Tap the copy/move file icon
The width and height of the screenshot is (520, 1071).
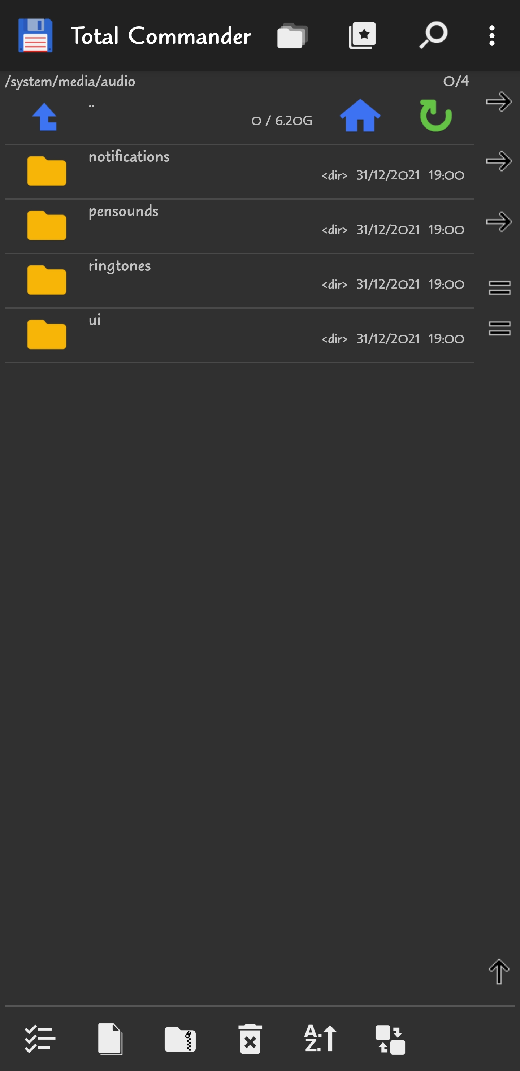pos(110,1039)
